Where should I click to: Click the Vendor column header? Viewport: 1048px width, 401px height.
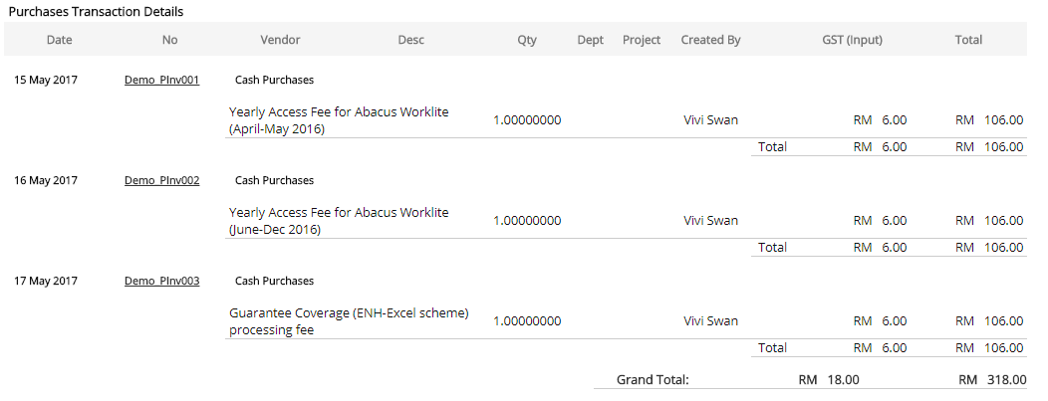(280, 40)
